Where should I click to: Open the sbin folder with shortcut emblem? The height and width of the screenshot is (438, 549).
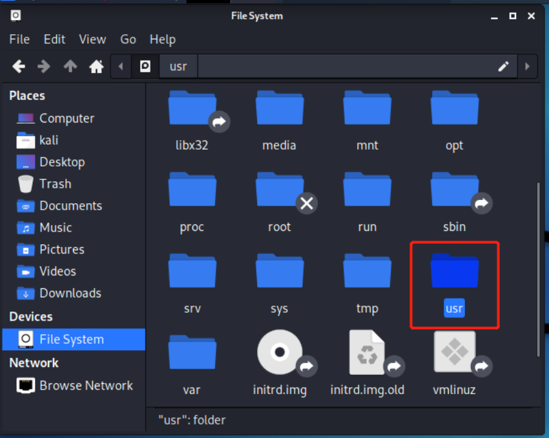(x=454, y=190)
